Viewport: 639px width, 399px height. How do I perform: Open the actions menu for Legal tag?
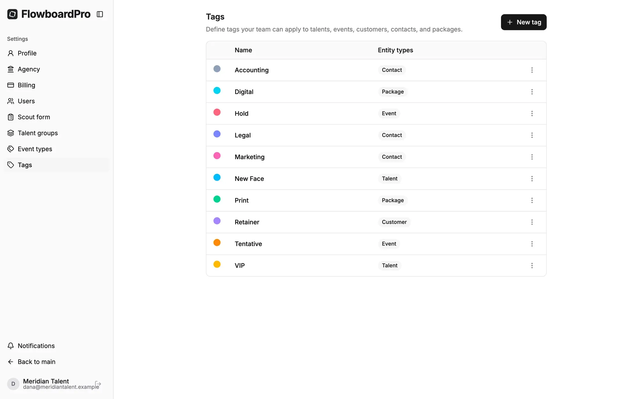(532, 135)
